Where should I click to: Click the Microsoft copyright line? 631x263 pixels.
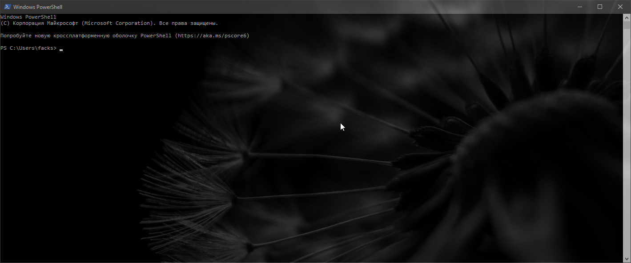[x=109, y=23]
